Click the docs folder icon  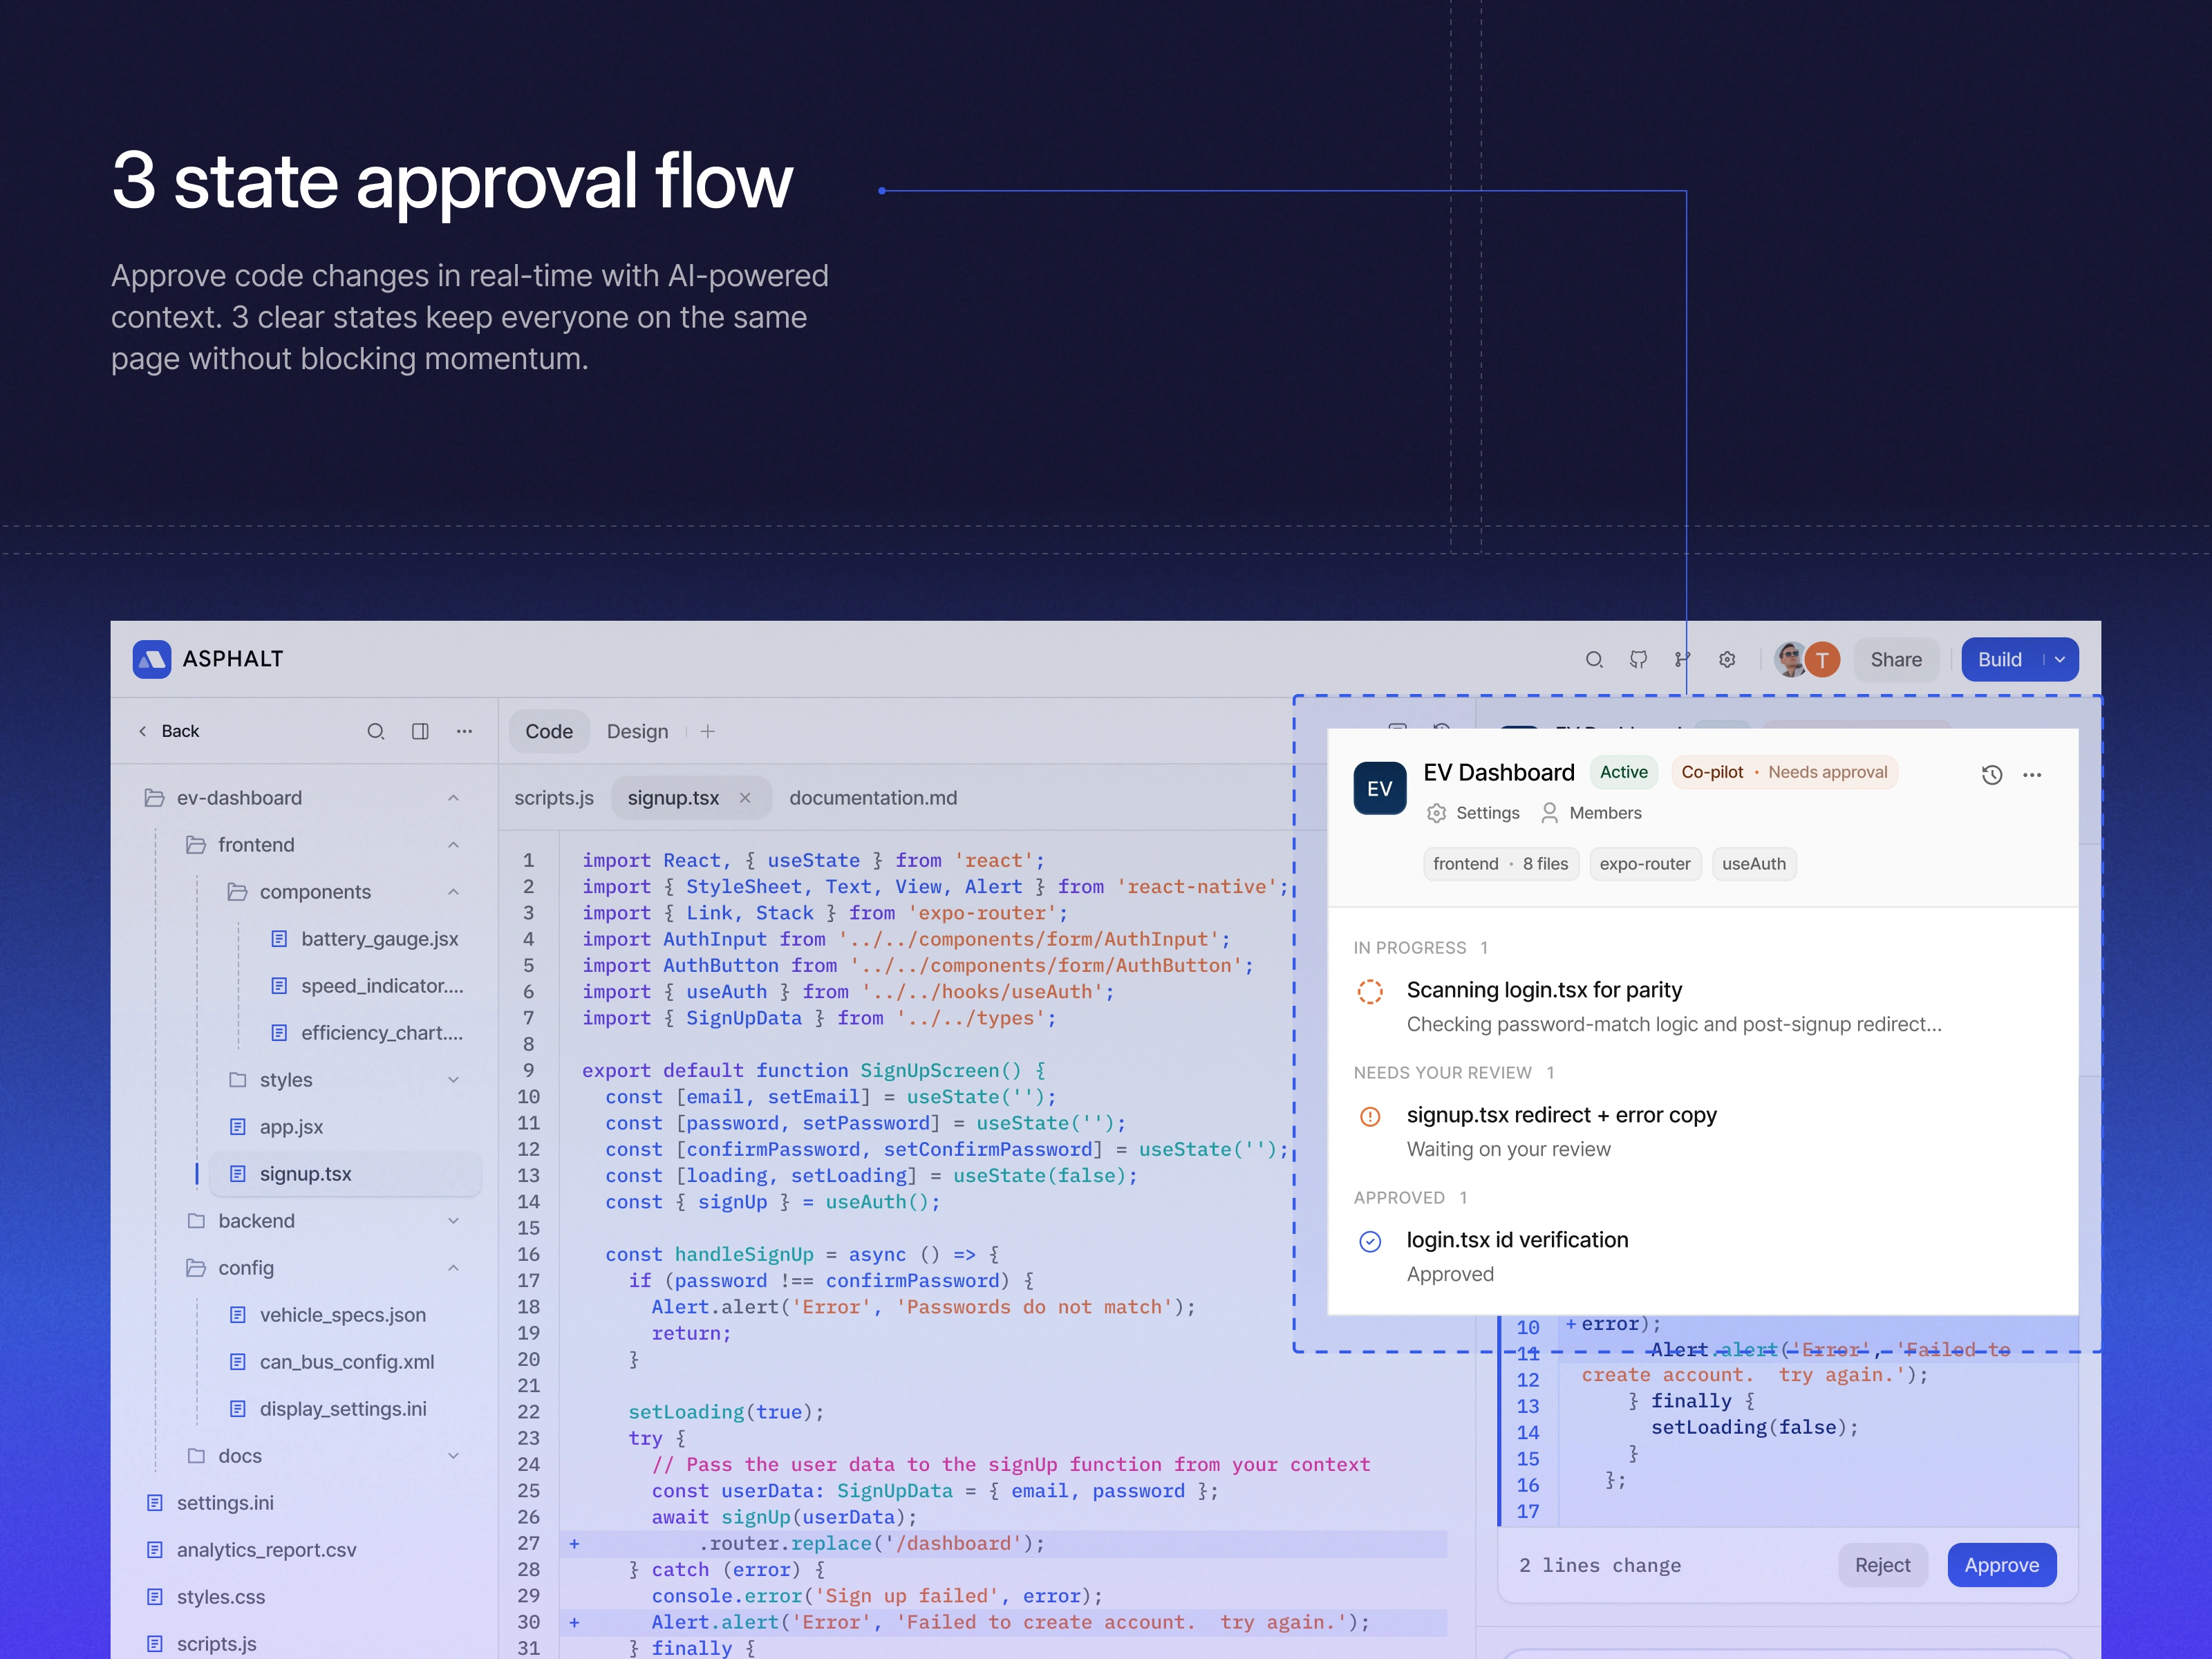(196, 1456)
